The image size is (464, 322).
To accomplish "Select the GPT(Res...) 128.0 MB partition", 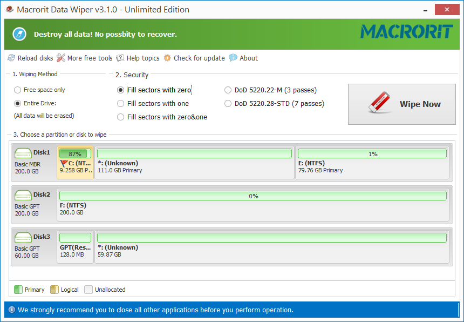I will pos(75,247).
